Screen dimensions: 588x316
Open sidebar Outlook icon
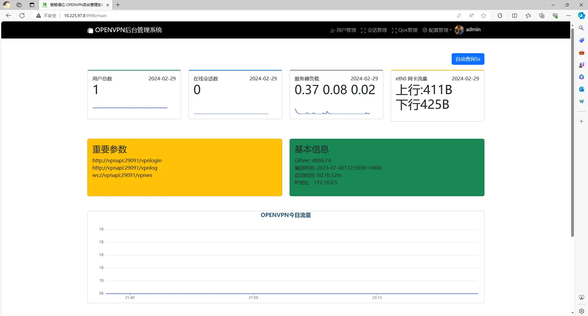tap(581, 89)
